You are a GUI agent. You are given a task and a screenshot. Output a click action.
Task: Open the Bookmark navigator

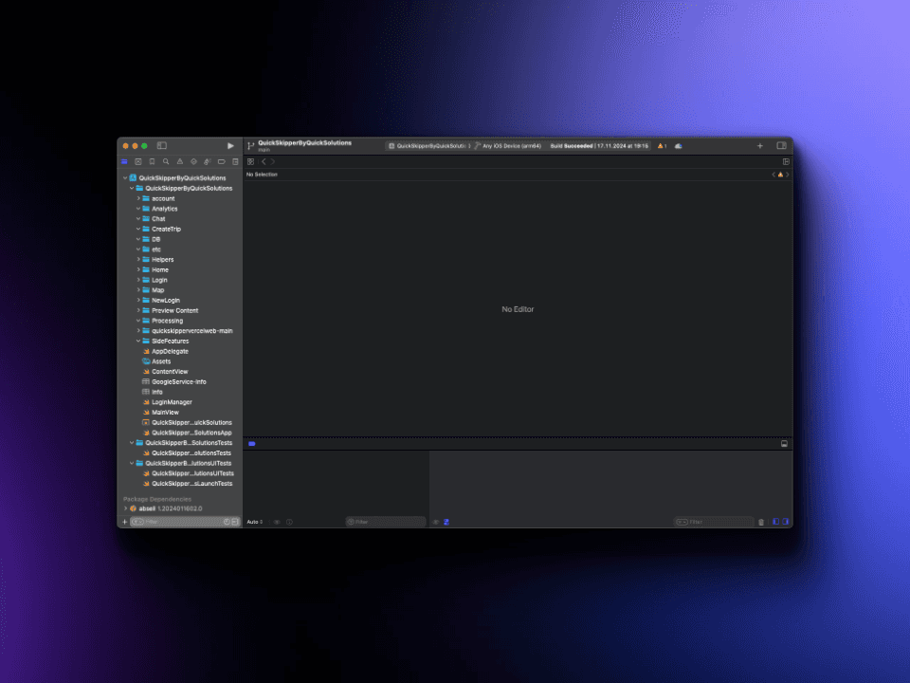[152, 162]
